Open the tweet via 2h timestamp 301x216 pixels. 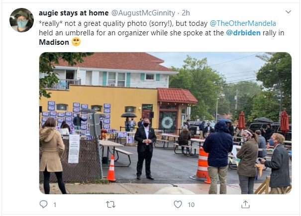pyautogui.click(x=186, y=13)
